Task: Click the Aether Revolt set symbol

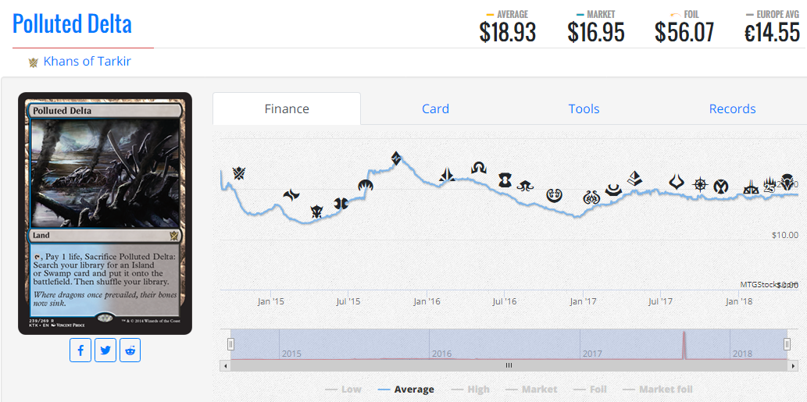Action: (x=591, y=197)
